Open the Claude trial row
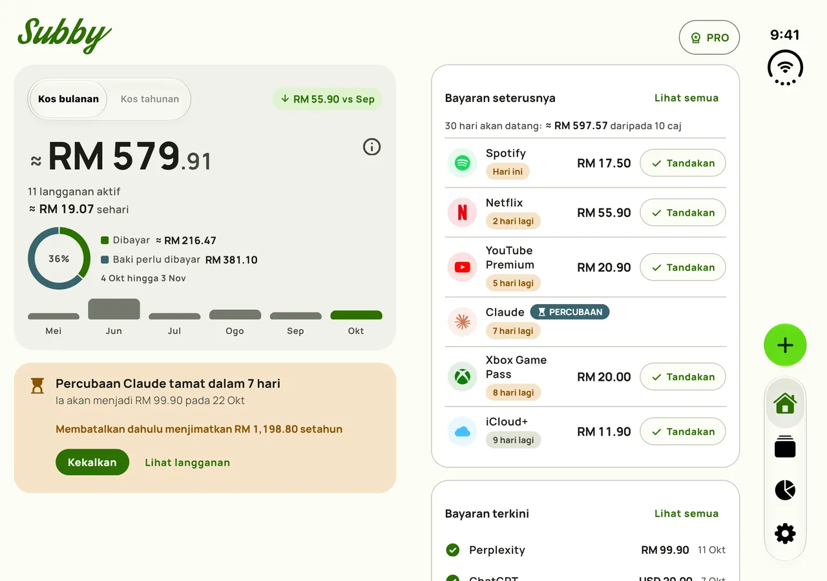The width and height of the screenshot is (827, 581). pyautogui.click(x=585, y=321)
